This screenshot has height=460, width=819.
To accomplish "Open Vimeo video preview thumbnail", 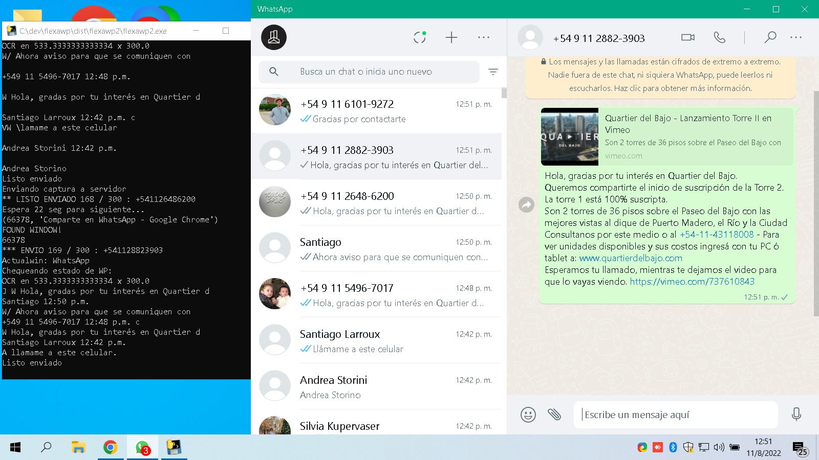I will tap(570, 136).
